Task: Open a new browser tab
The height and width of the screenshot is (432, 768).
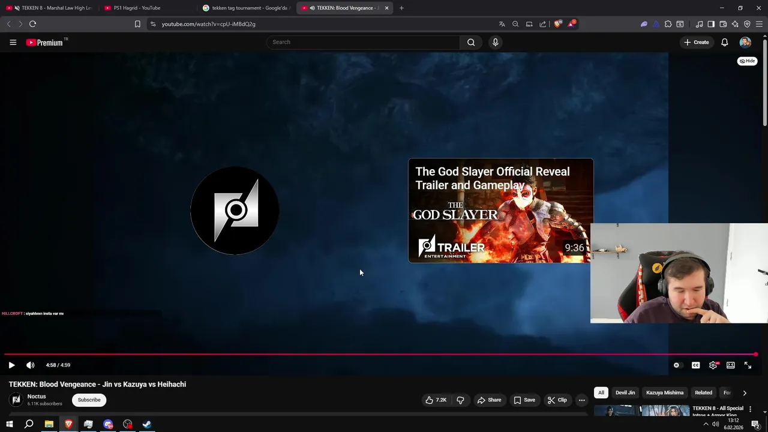Action: pyautogui.click(x=401, y=8)
